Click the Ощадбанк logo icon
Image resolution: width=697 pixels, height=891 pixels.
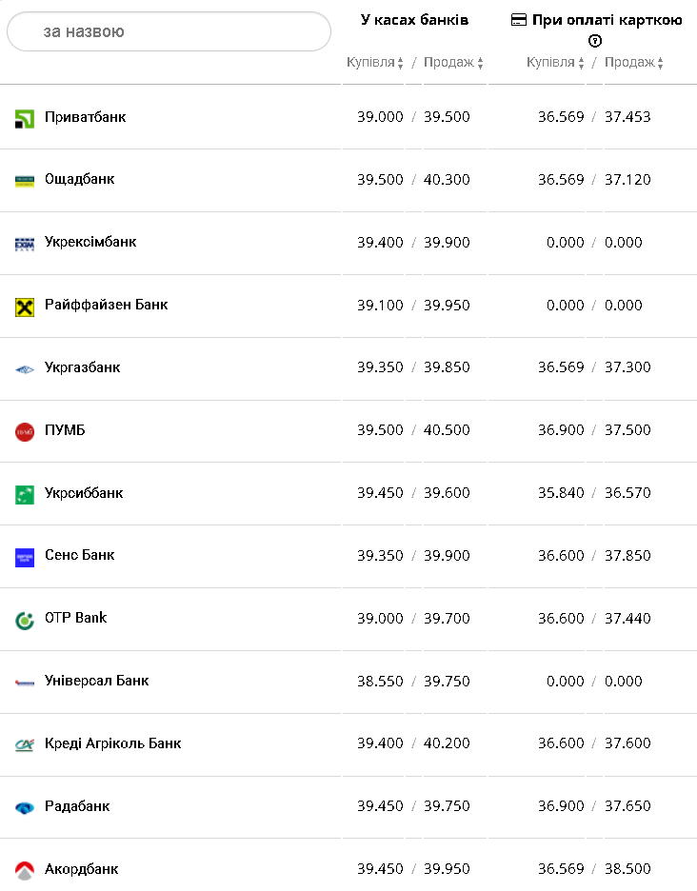pyautogui.click(x=25, y=181)
